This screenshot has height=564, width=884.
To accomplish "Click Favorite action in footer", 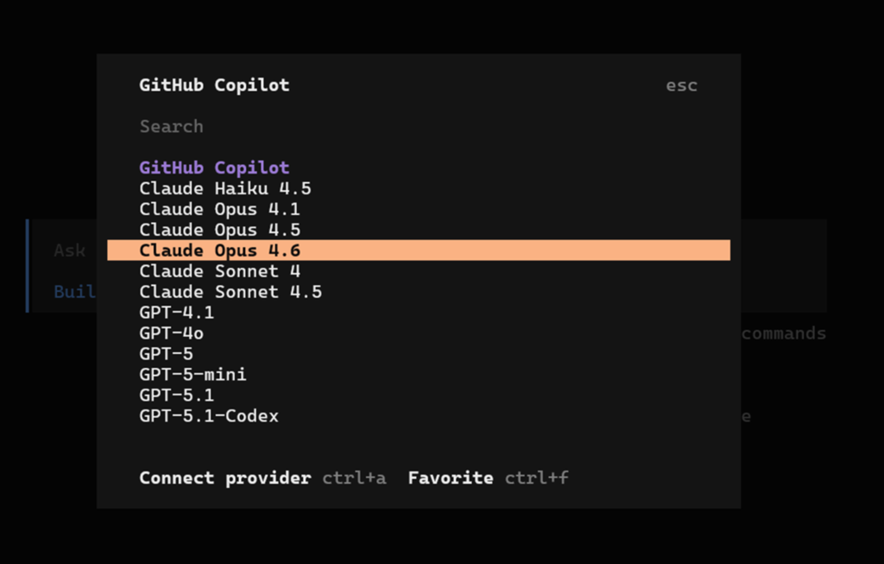I will click(x=451, y=478).
